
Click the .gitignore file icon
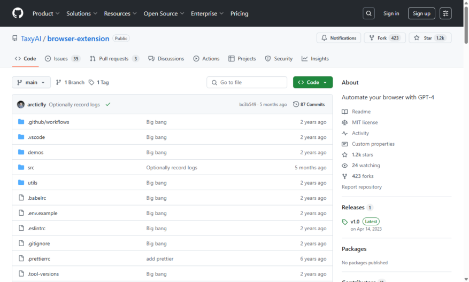pyautogui.click(x=21, y=243)
